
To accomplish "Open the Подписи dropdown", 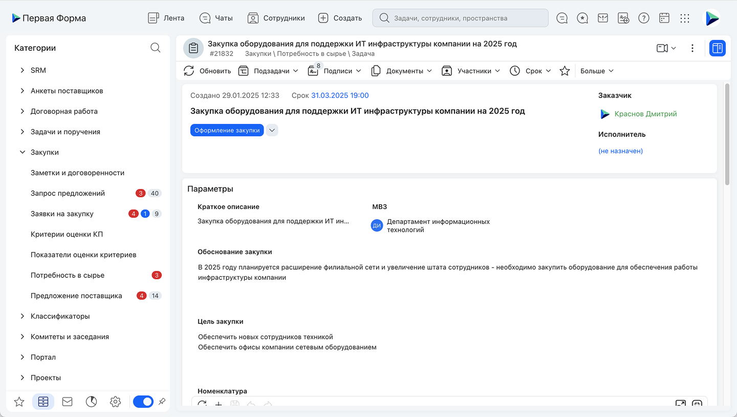I will pyautogui.click(x=335, y=71).
